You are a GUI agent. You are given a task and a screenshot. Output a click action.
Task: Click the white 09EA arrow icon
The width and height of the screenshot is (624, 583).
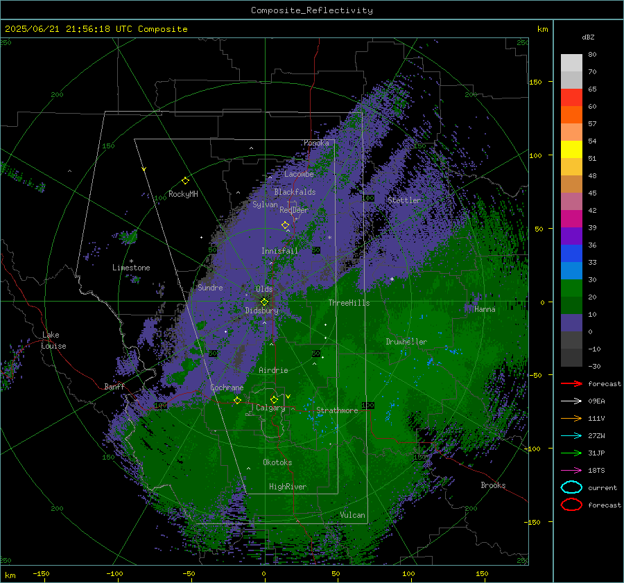pos(571,401)
